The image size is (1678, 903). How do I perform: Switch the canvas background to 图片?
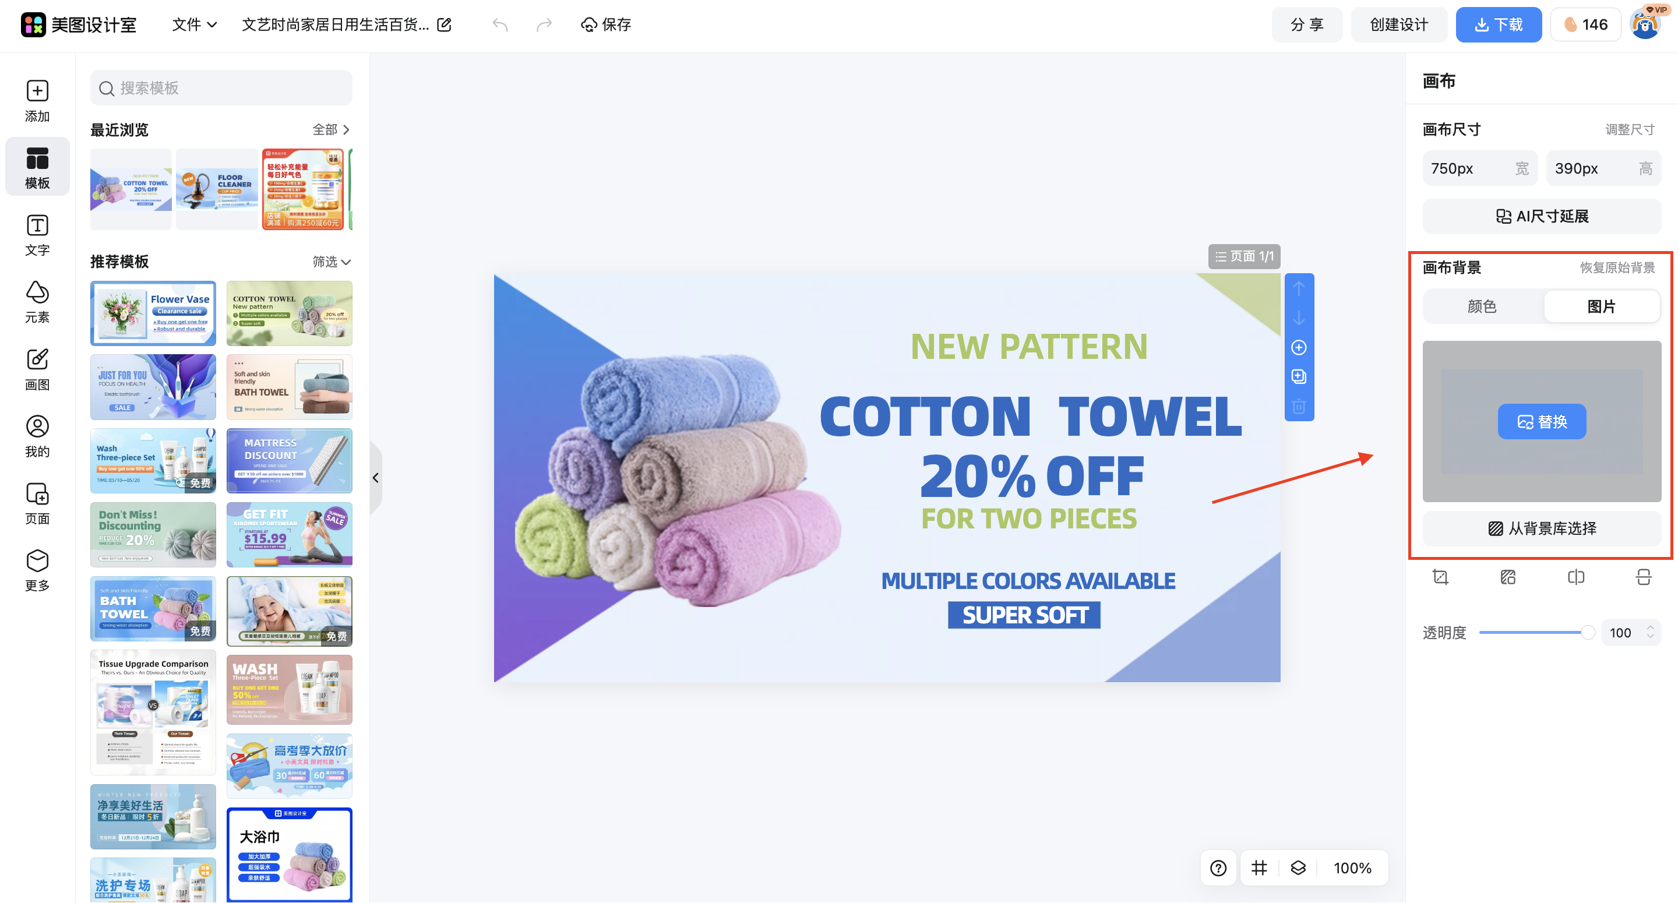click(x=1601, y=306)
